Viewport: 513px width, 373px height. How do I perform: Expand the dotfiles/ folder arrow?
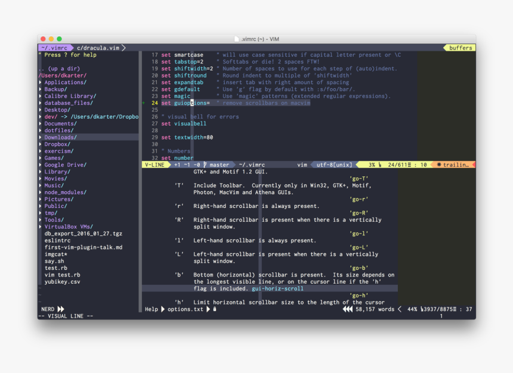tap(40, 130)
